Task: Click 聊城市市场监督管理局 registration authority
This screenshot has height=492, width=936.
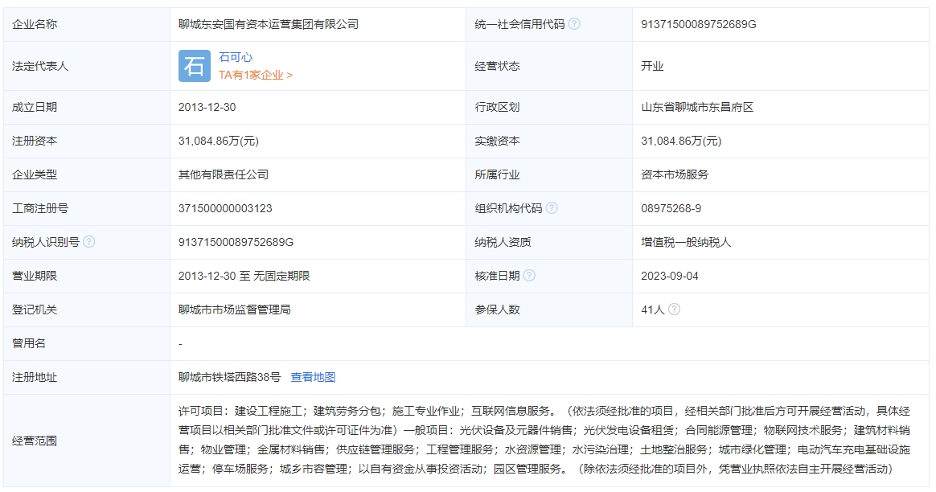Action: tap(235, 310)
